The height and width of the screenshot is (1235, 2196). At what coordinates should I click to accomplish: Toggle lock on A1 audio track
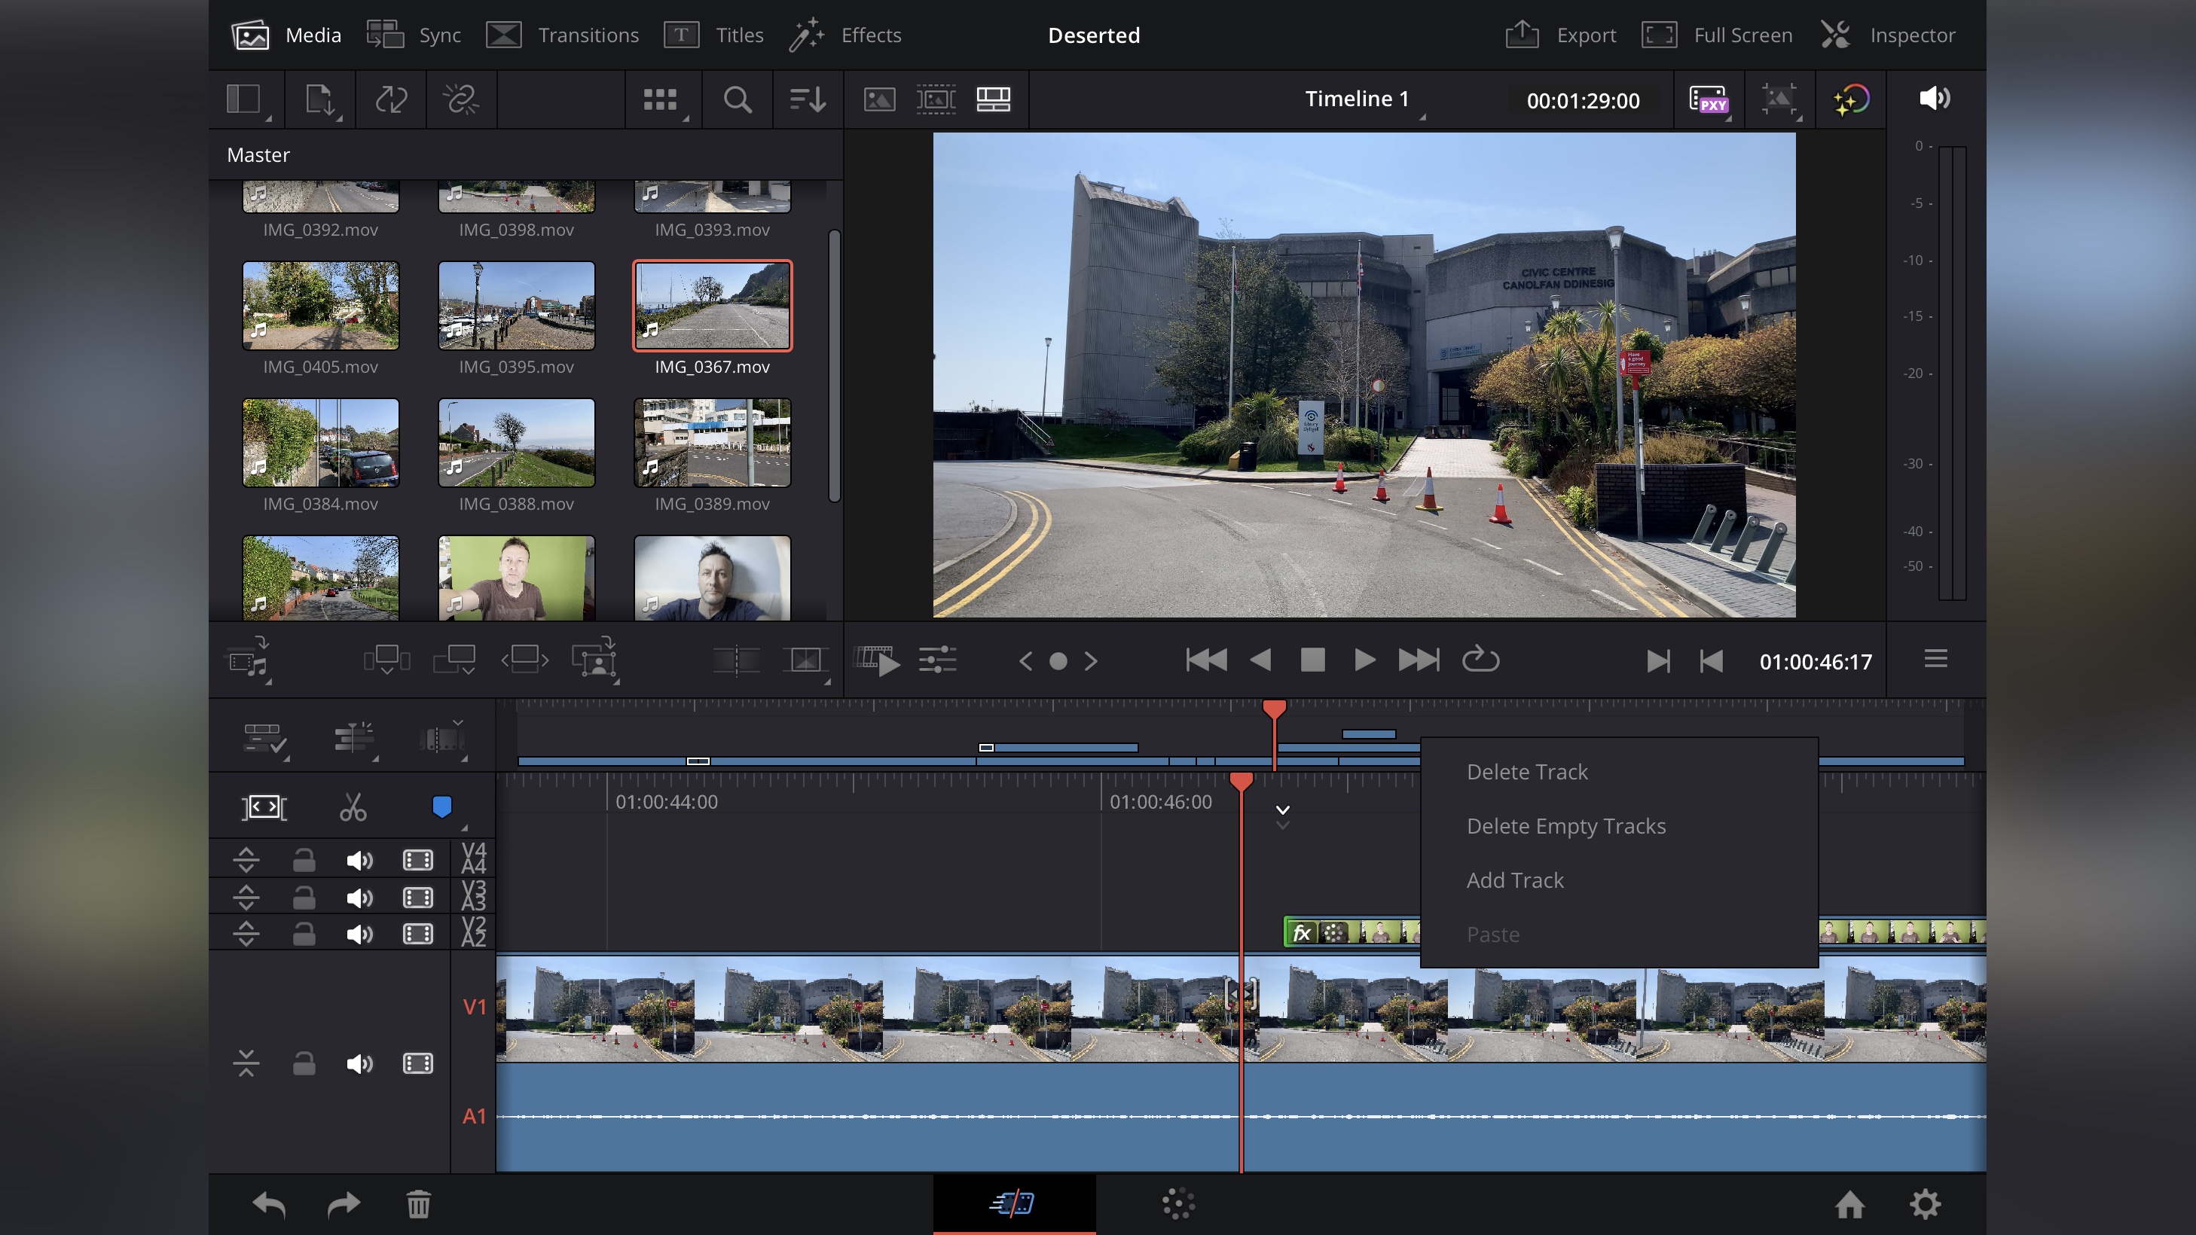pyautogui.click(x=303, y=1063)
